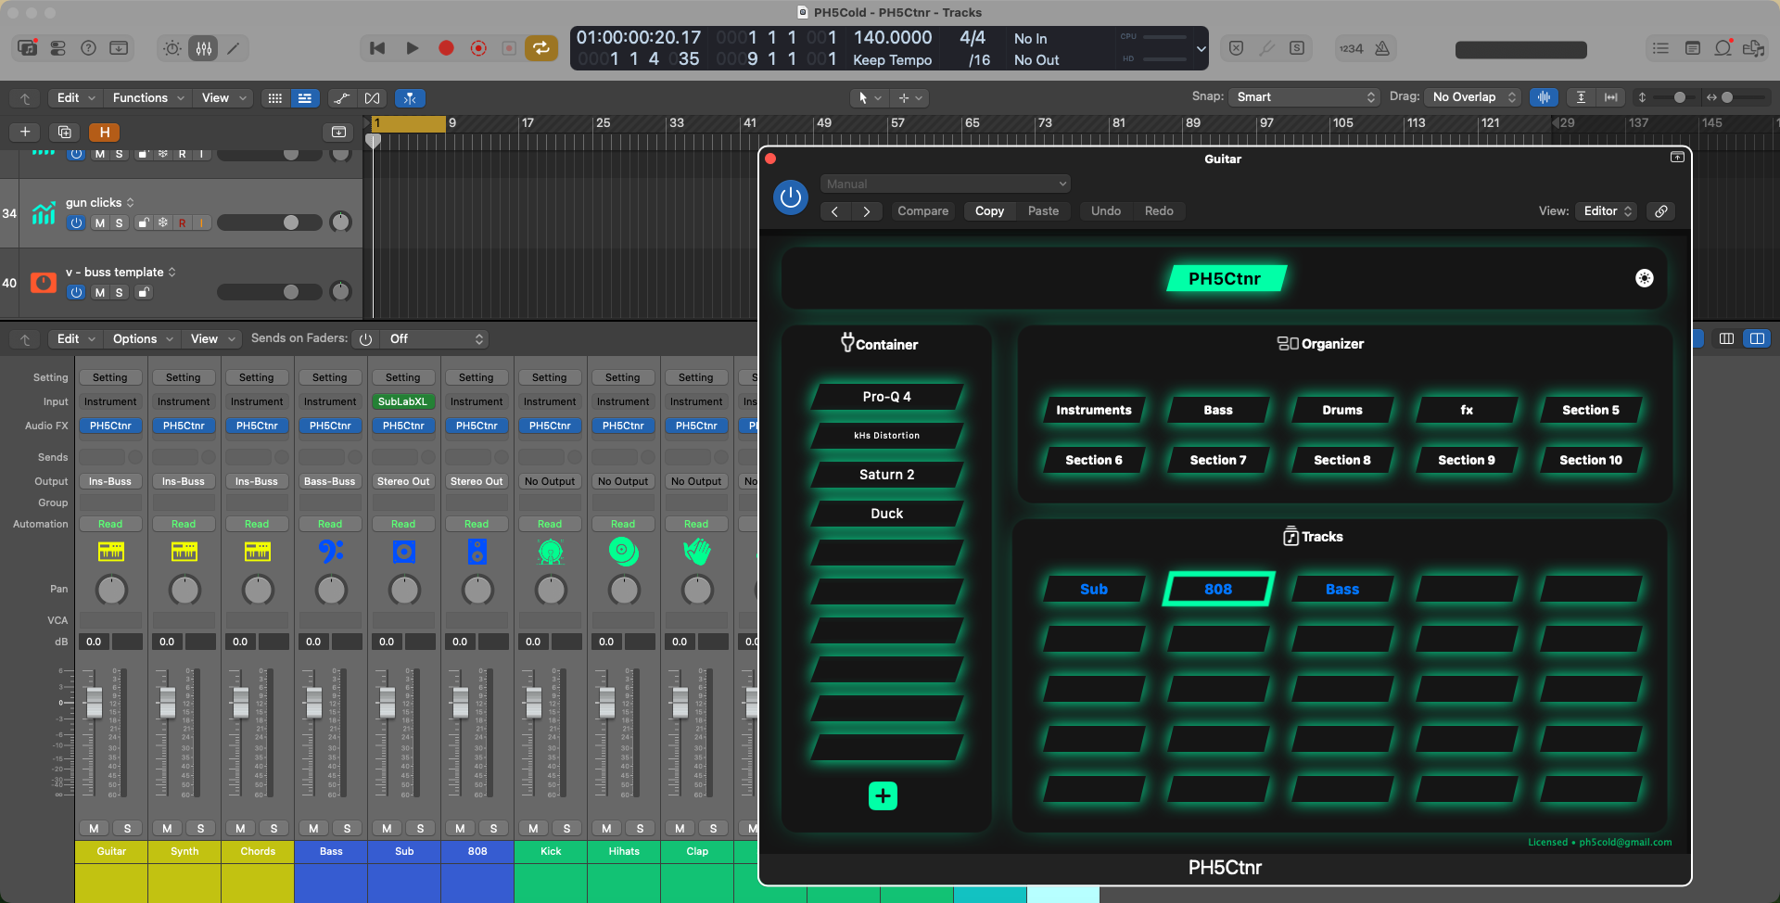This screenshot has width=1780, height=903.
Task: Open the Edit menu in Tracks area
Action: click(x=76, y=97)
